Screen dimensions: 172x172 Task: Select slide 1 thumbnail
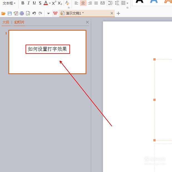48,52
